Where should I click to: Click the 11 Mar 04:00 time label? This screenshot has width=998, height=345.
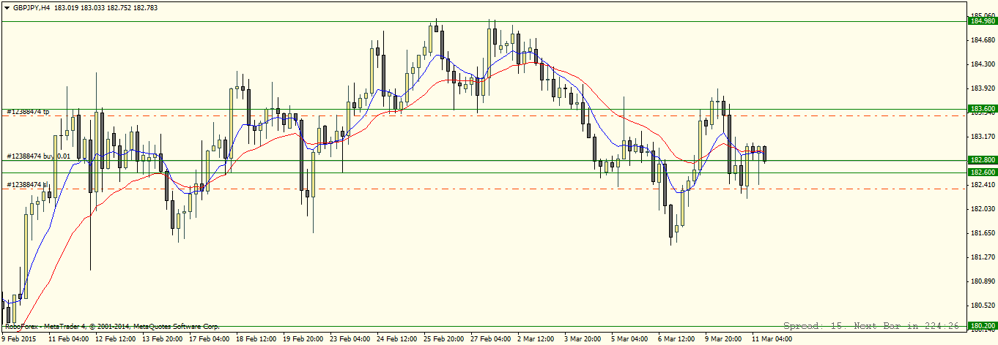tap(772, 339)
